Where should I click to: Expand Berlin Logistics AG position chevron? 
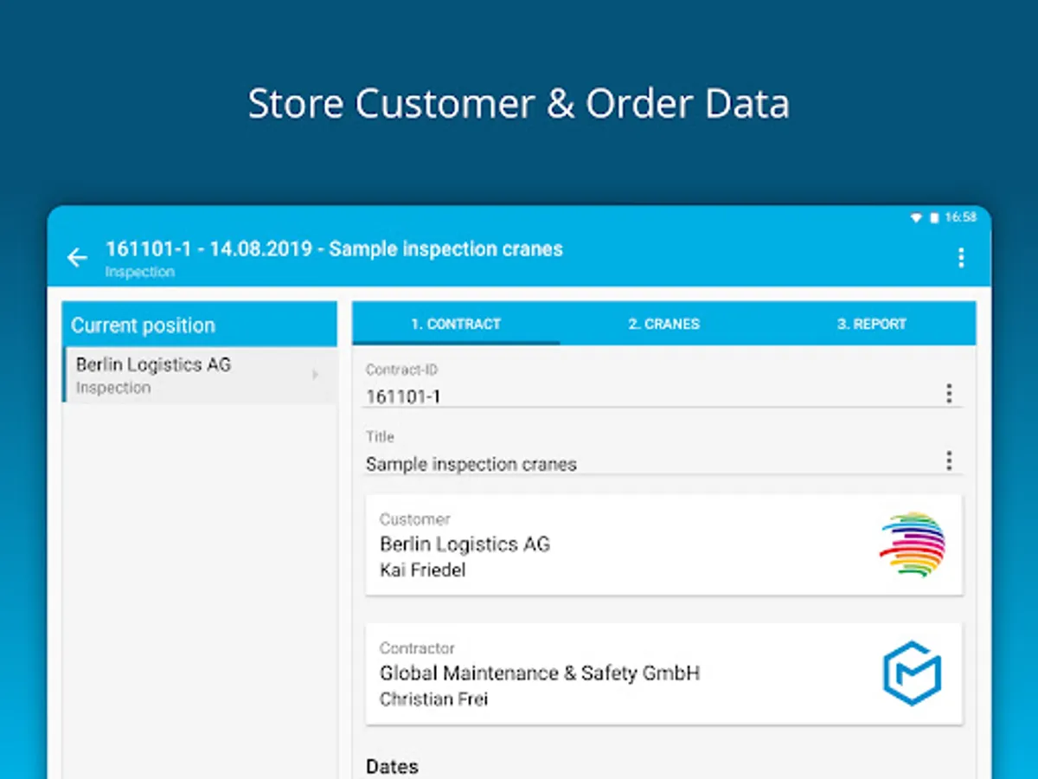coord(315,375)
